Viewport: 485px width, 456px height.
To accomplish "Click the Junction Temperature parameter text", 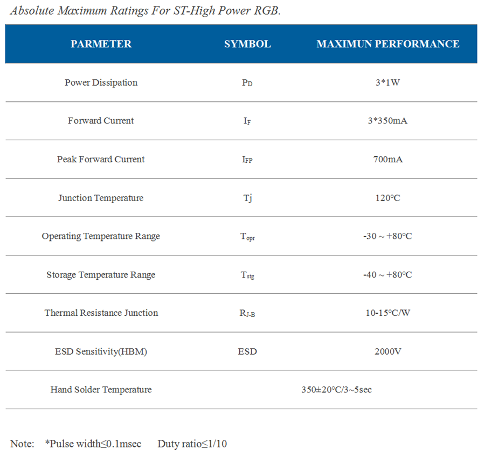I will pyautogui.click(x=101, y=198).
